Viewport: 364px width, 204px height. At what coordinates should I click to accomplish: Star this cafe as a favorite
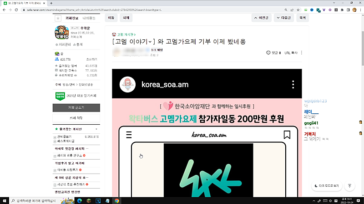pyautogui.click(x=58, y=18)
